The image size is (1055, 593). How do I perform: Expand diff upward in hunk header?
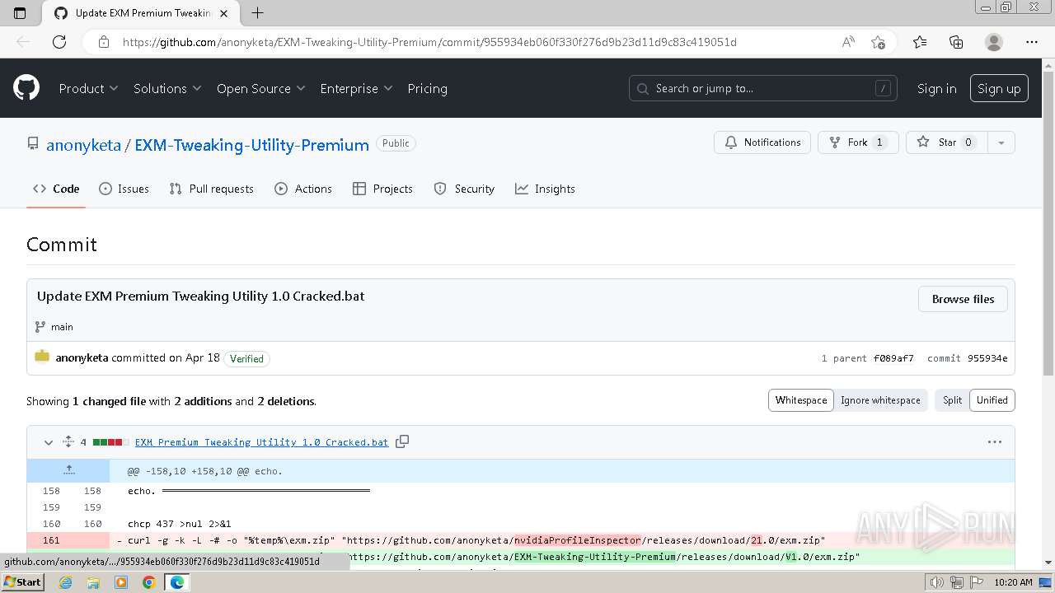pos(68,471)
